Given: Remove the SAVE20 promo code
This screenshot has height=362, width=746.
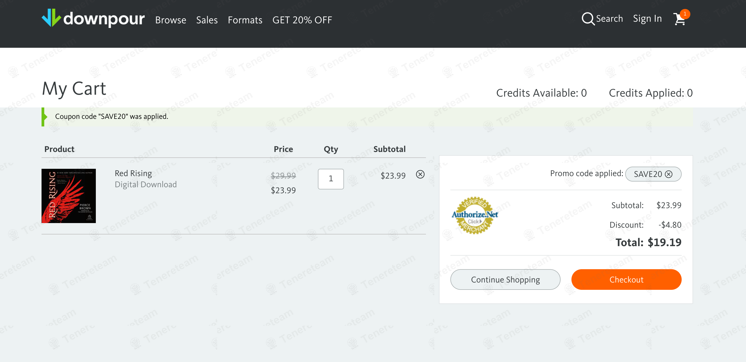Looking at the screenshot, I should tap(668, 174).
